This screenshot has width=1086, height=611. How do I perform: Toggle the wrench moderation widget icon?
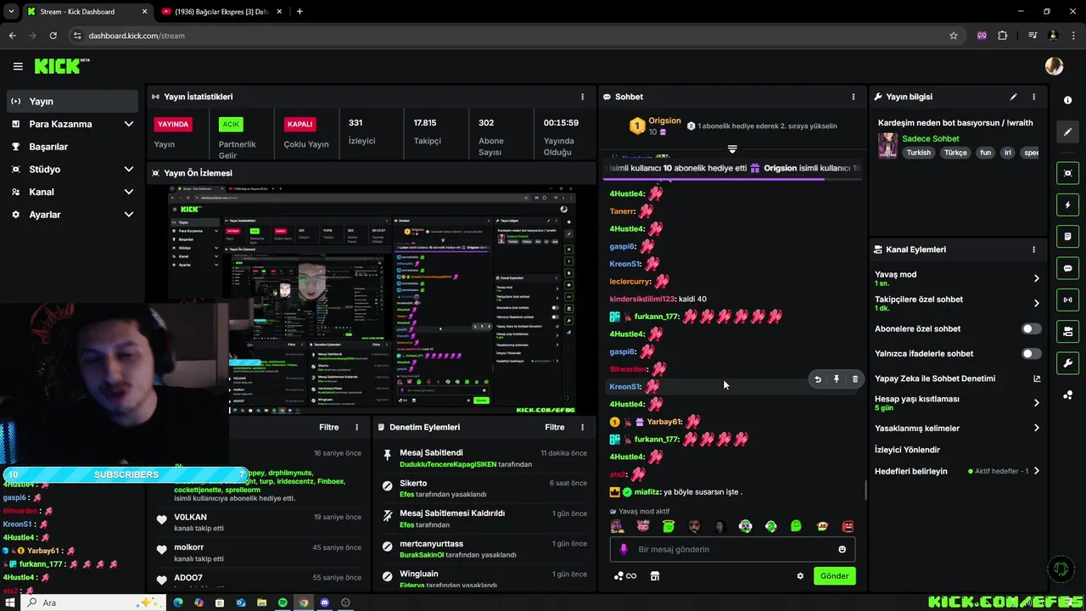tap(1068, 363)
